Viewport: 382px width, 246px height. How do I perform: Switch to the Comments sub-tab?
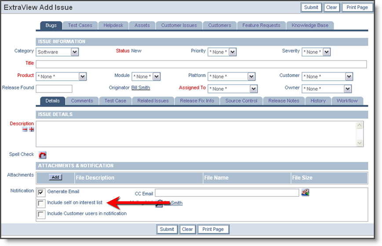[x=82, y=101]
